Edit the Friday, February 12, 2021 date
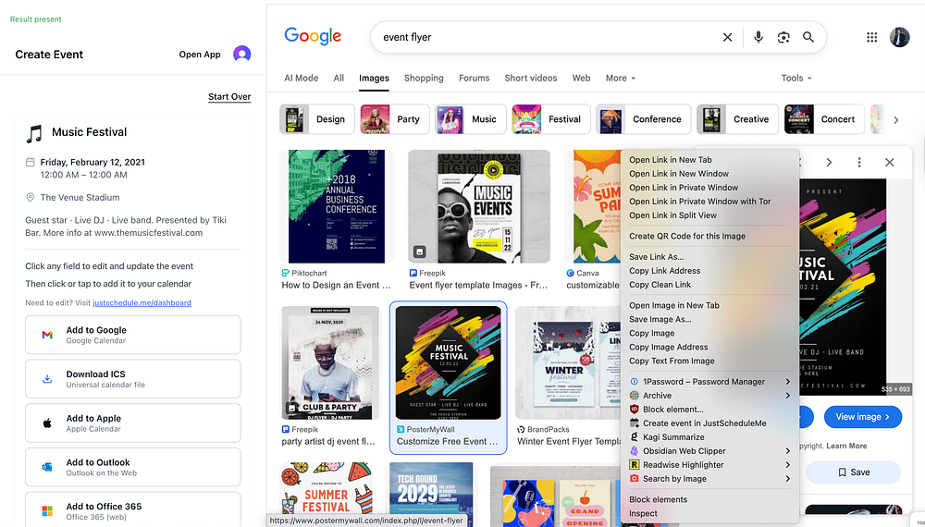The width and height of the screenshot is (925, 527). click(92, 162)
